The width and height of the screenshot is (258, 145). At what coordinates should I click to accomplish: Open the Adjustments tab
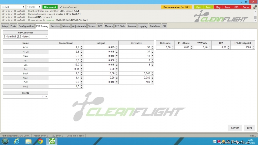pos(79,26)
